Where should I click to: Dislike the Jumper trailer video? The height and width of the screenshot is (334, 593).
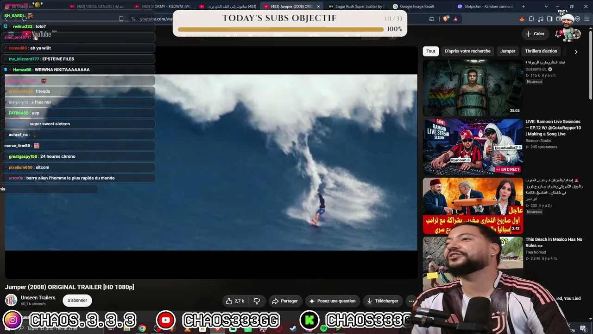coord(257,301)
